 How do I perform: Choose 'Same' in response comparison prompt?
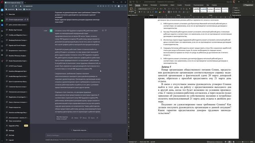pyautogui.click(x=92, y=118)
